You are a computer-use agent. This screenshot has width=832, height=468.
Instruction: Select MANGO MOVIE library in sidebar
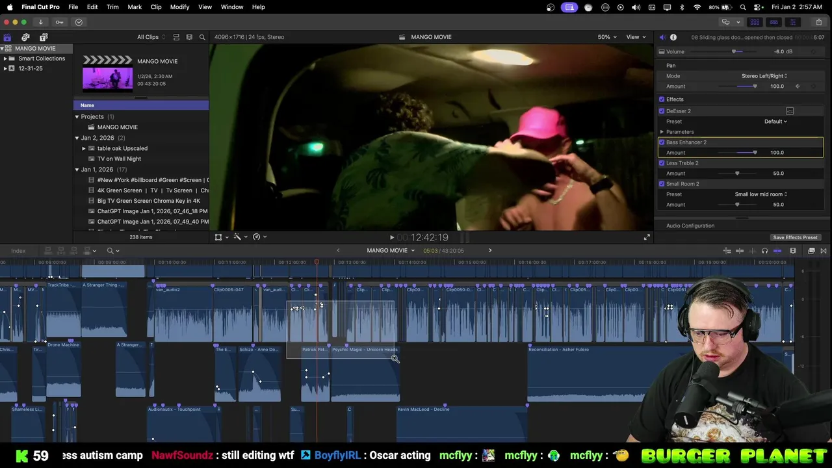[x=35, y=49]
